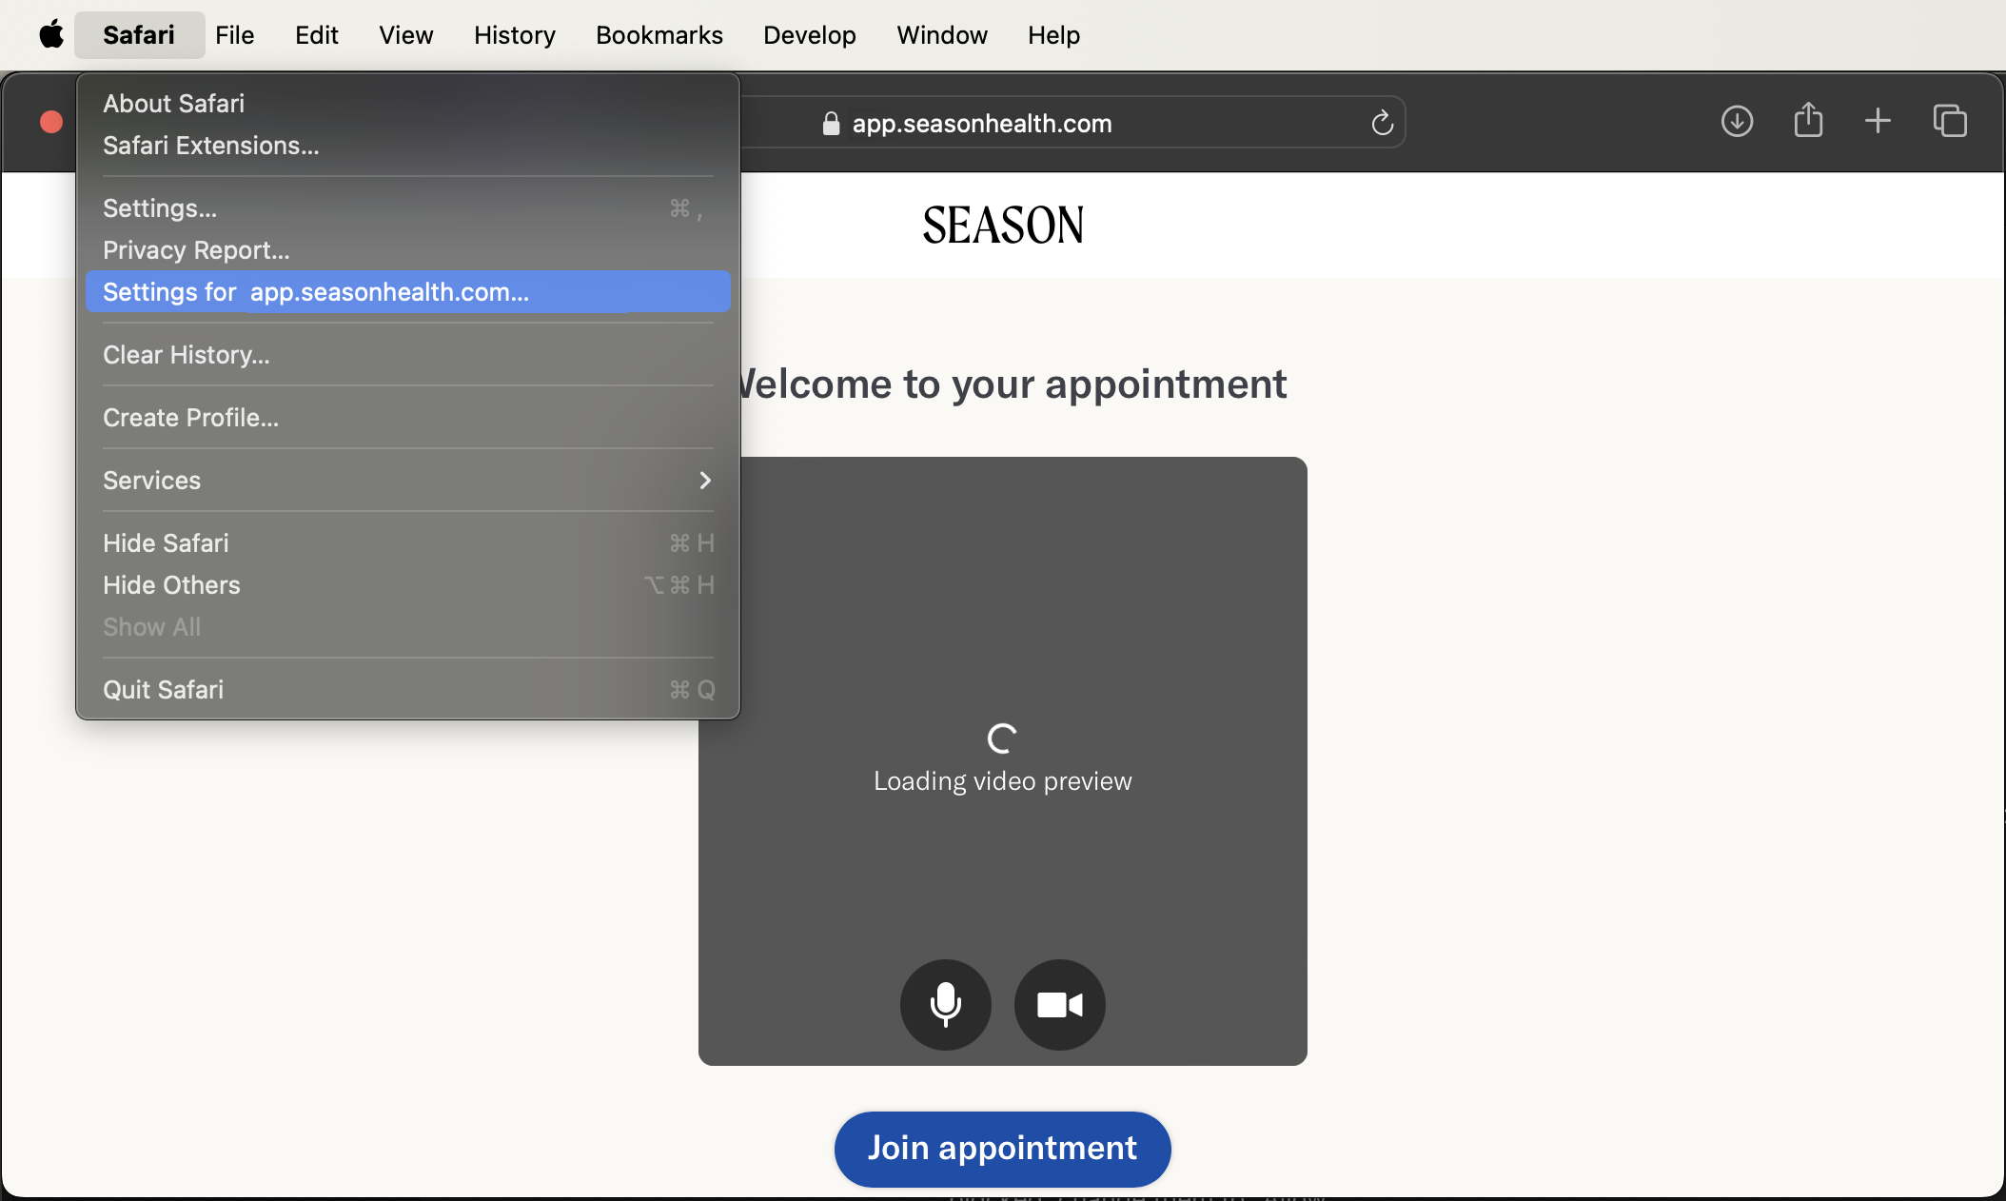Open a new tab with plus icon
The width and height of the screenshot is (2006, 1201).
pos(1878,121)
